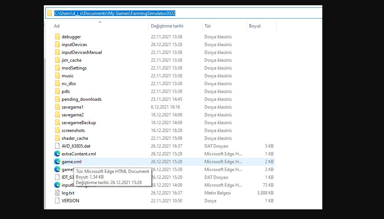Click the inputDevicesManual folder icon
This screenshot has width=384, height=219.
[x=57, y=52]
